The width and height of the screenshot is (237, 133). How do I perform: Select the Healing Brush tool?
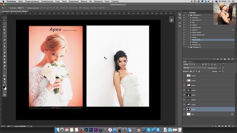click(x=4, y=40)
